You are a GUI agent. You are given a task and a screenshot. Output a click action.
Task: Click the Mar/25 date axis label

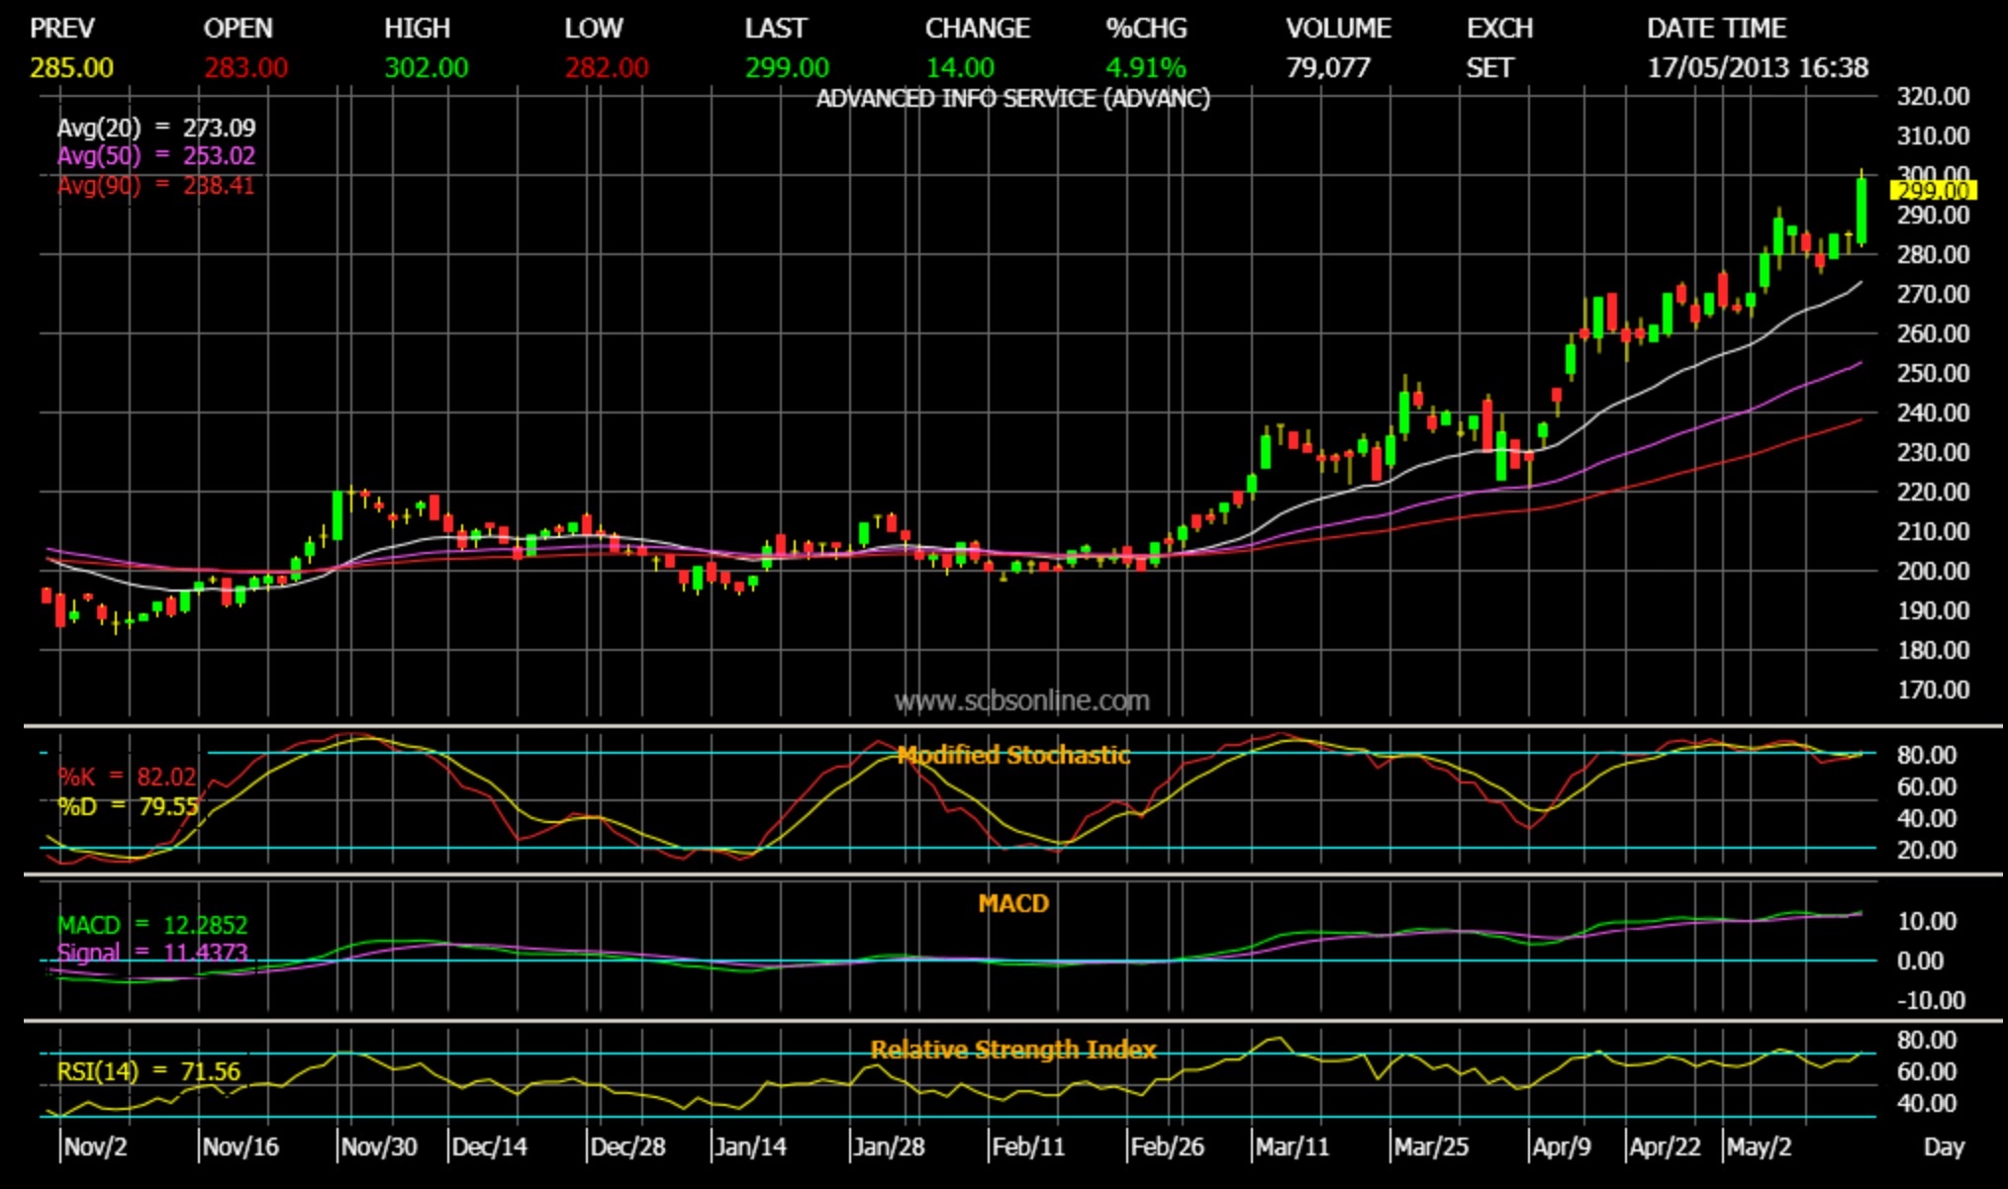click(x=1431, y=1147)
